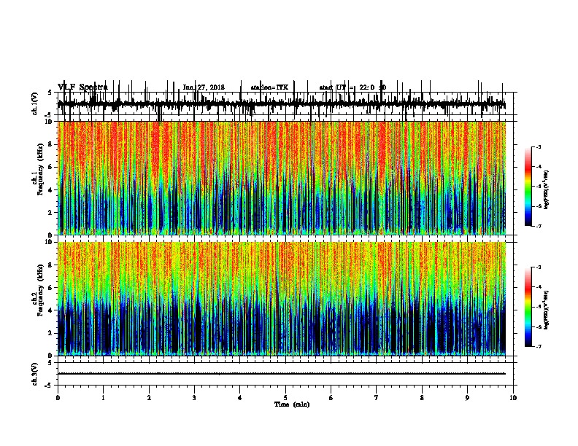Click time-axis tick label "1"
This screenshot has width=578, height=446.
[x=103, y=398]
